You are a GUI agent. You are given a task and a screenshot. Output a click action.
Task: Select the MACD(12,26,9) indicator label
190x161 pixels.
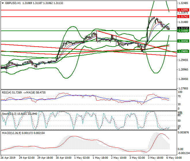12,133
